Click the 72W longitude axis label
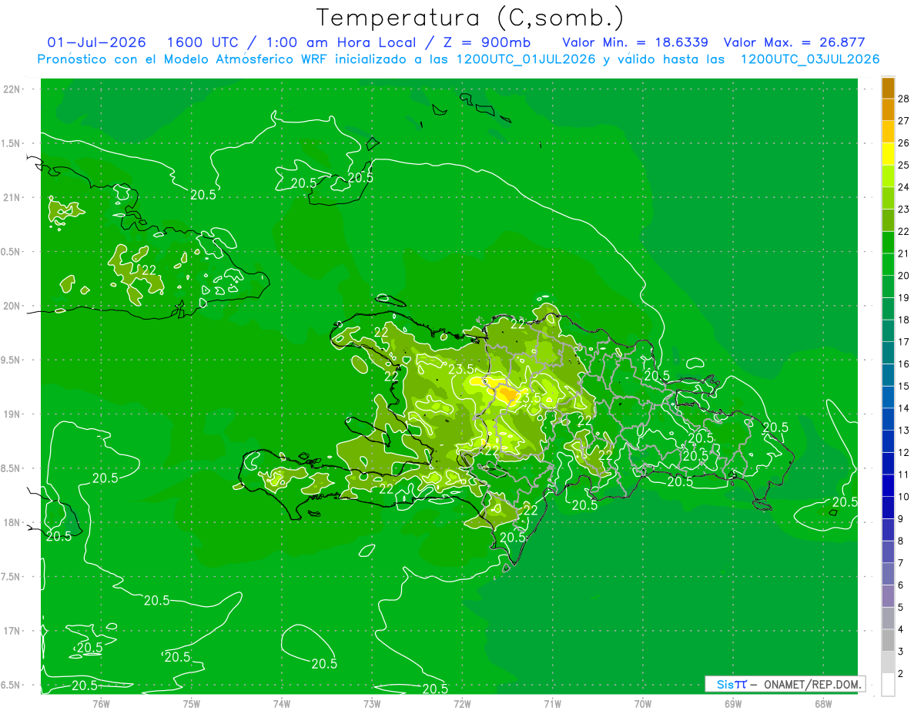Image resolution: width=924 pixels, height=714 pixels. (x=462, y=703)
